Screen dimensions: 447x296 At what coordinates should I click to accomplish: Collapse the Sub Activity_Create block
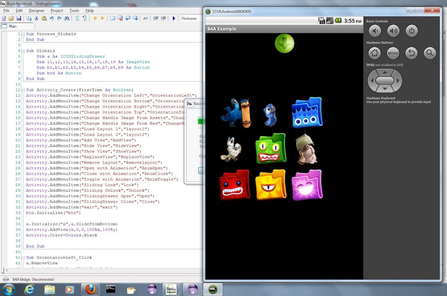(x=23, y=90)
